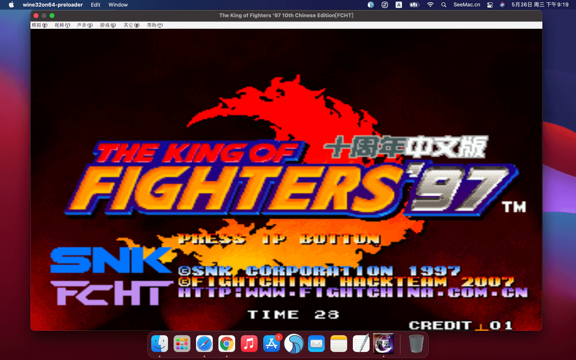Open the 游戏(G) game menu
The width and height of the screenshot is (576, 360).
click(x=108, y=25)
